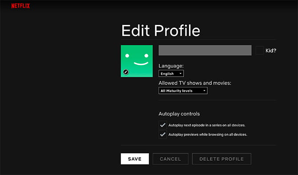Click the SAVE button

click(135, 159)
